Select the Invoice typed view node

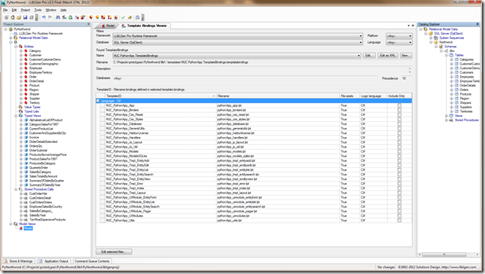[x=34, y=137]
